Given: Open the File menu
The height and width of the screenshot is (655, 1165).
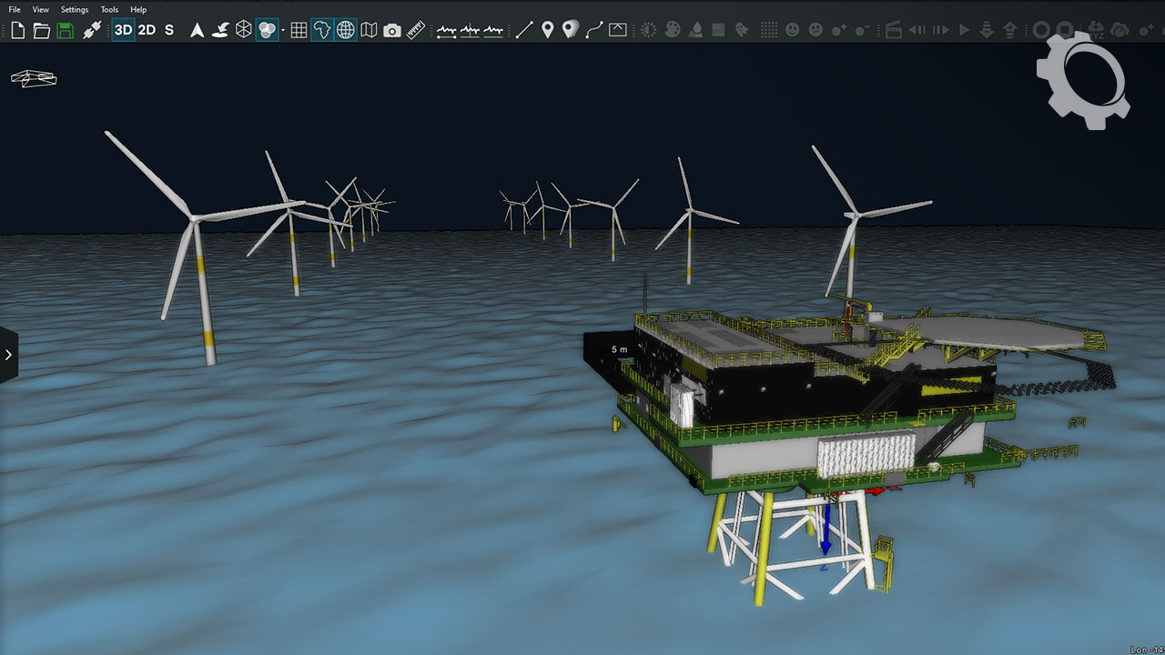Looking at the screenshot, I should [15, 9].
